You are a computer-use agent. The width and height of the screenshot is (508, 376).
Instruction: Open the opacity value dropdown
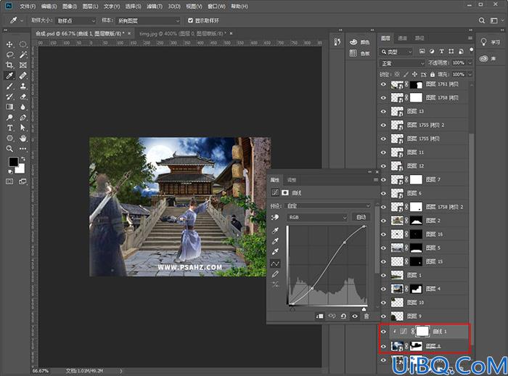(x=470, y=63)
